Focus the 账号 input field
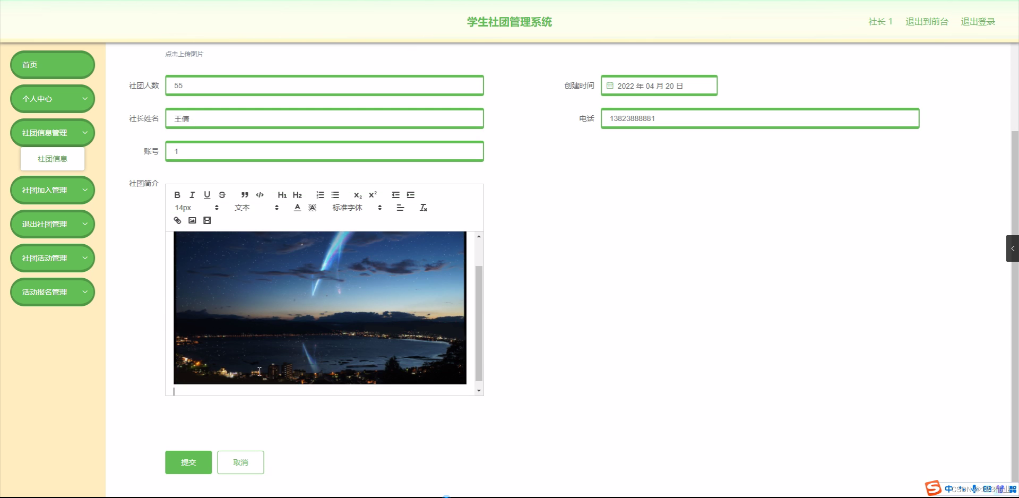This screenshot has height=498, width=1019. [x=324, y=151]
